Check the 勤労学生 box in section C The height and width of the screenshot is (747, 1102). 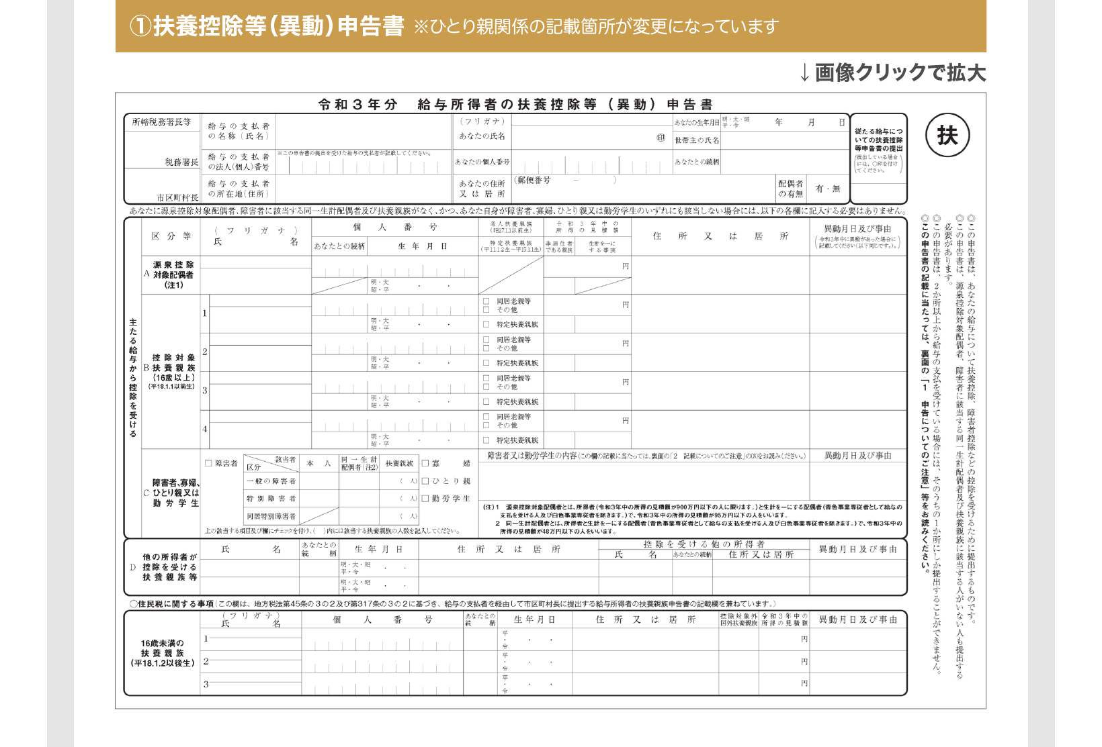pyautogui.click(x=425, y=499)
